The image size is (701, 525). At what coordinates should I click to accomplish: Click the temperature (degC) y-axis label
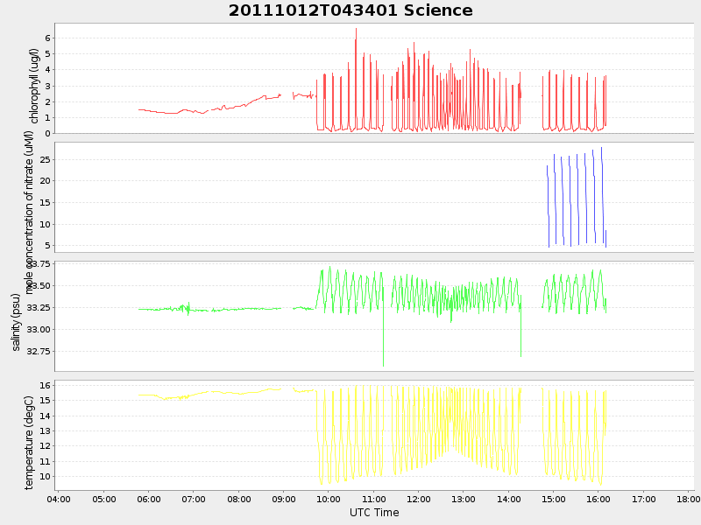pyautogui.click(x=29, y=442)
